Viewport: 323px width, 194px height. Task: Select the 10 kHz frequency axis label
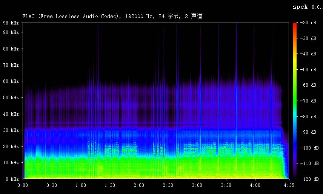(11, 163)
